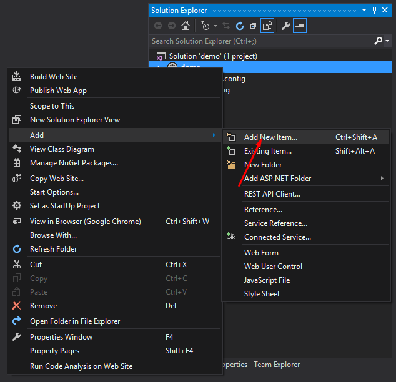The width and height of the screenshot is (396, 382).
Task: Choose Refresh Folder
Action: (x=115, y=249)
